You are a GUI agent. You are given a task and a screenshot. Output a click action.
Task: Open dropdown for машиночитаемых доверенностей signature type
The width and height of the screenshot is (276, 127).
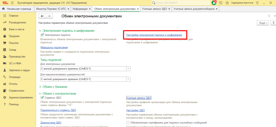128,79
